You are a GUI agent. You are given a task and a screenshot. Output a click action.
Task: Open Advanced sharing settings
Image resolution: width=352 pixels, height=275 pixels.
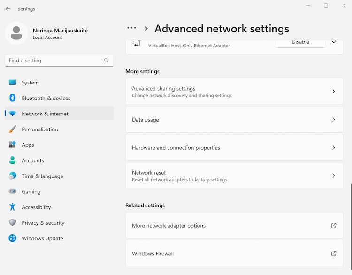(234, 92)
